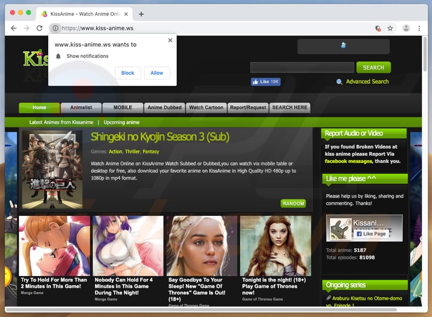Image resolution: width=432 pixels, height=317 pixels.
Task: Close the KissAnime browser tab
Action: [126, 14]
